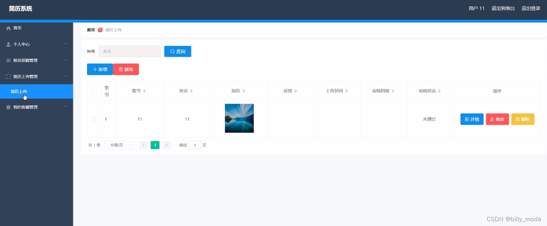Click the frame icon beside 简历上传管理
This screenshot has width=547, height=226.
pos(8,76)
